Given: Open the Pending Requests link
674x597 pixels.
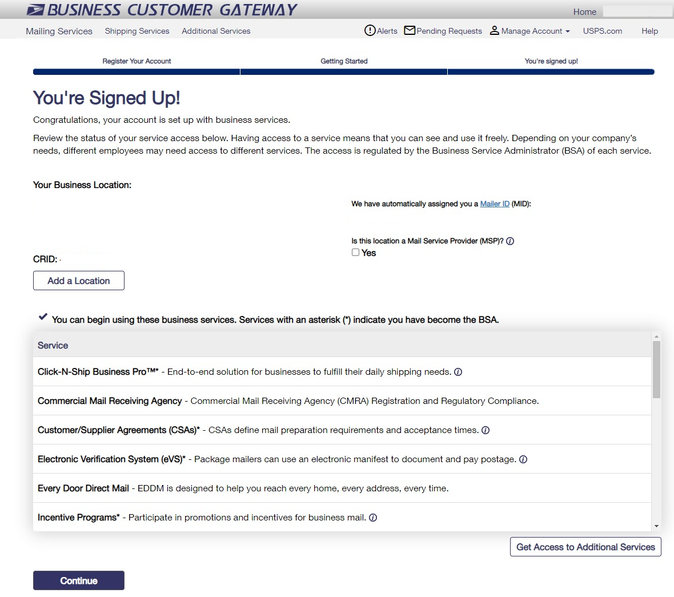Looking at the screenshot, I should click(x=449, y=31).
